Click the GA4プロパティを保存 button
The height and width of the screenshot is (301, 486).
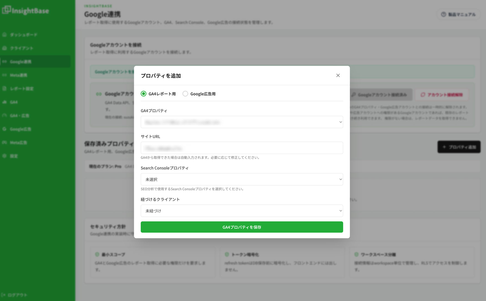click(242, 227)
